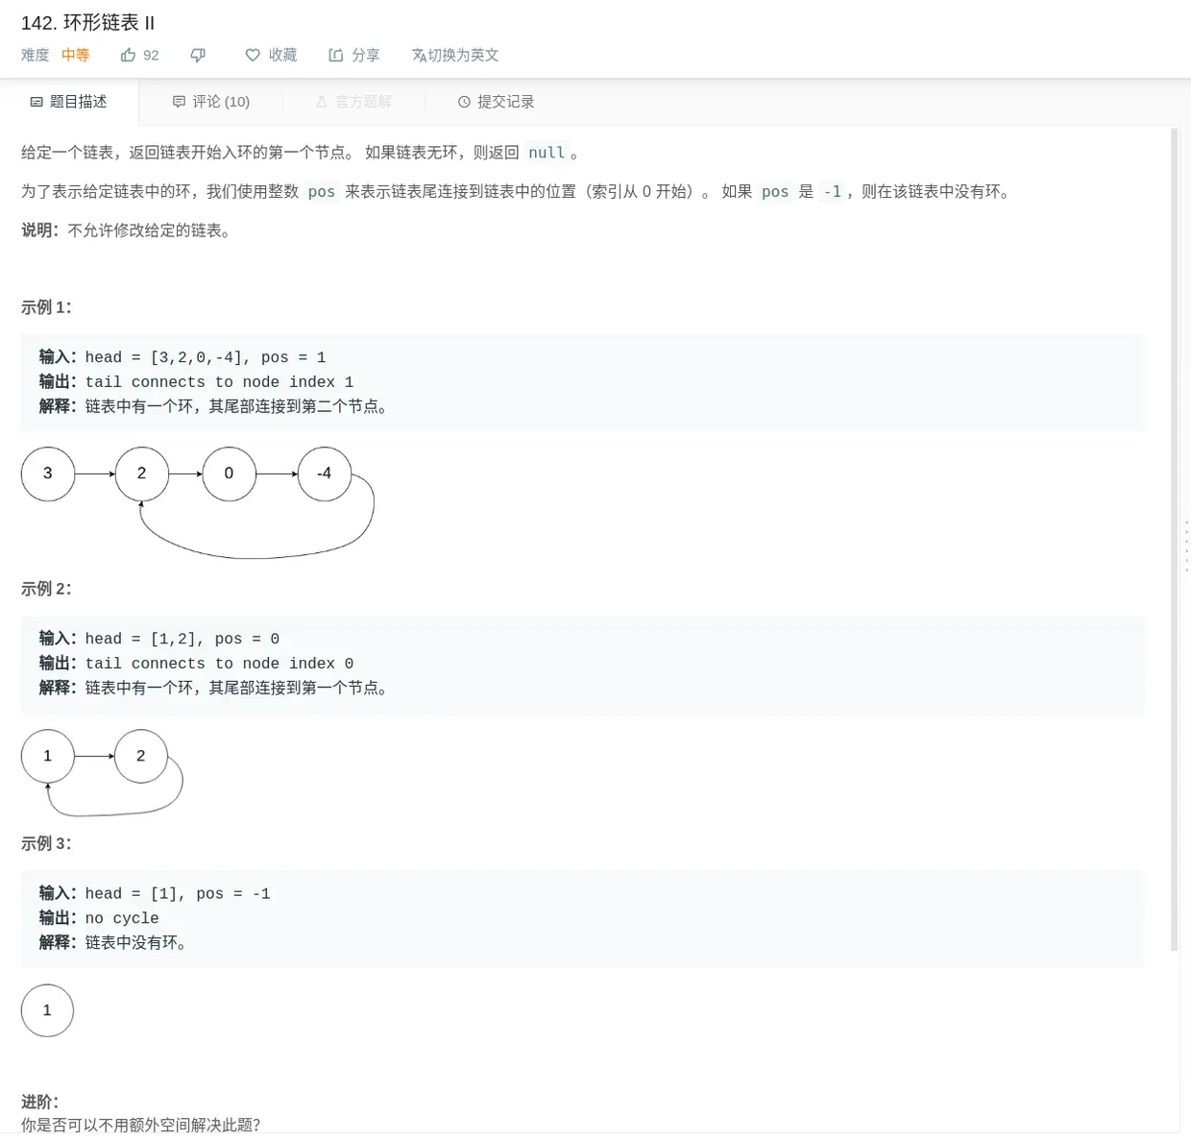Click the heart favorite icon

coord(253,56)
